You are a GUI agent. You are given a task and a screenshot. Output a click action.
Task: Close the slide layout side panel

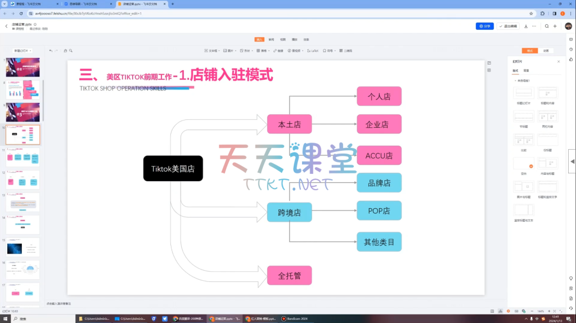[x=558, y=61]
